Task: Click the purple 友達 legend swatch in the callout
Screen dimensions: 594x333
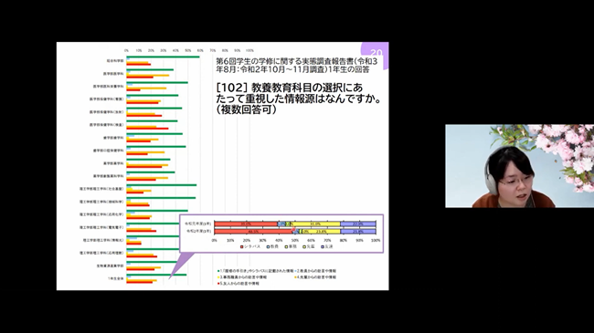Action: click(x=323, y=246)
